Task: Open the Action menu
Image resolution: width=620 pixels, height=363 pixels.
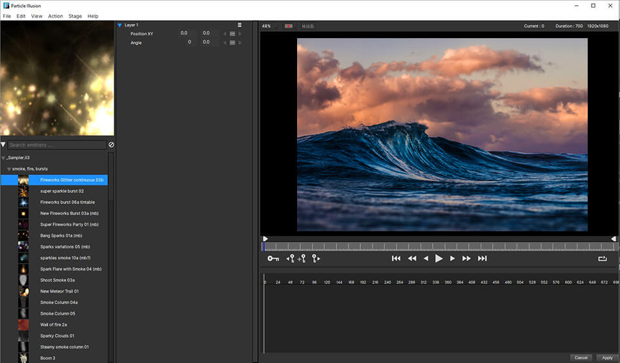Action: 56,16
